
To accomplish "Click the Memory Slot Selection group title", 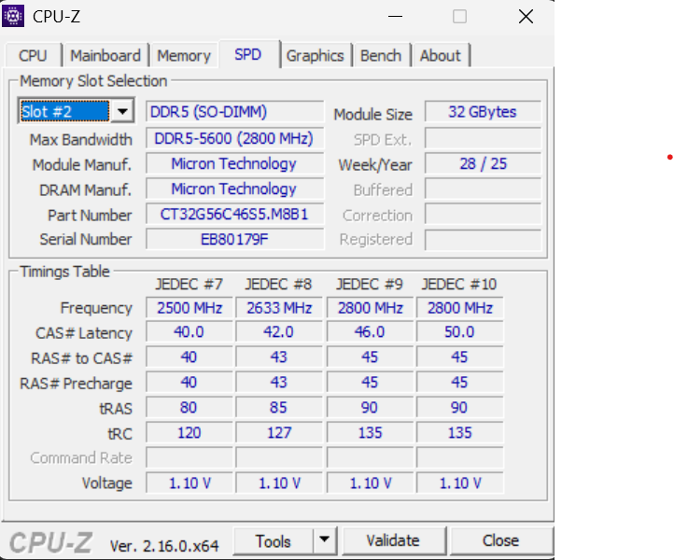I will (x=93, y=81).
